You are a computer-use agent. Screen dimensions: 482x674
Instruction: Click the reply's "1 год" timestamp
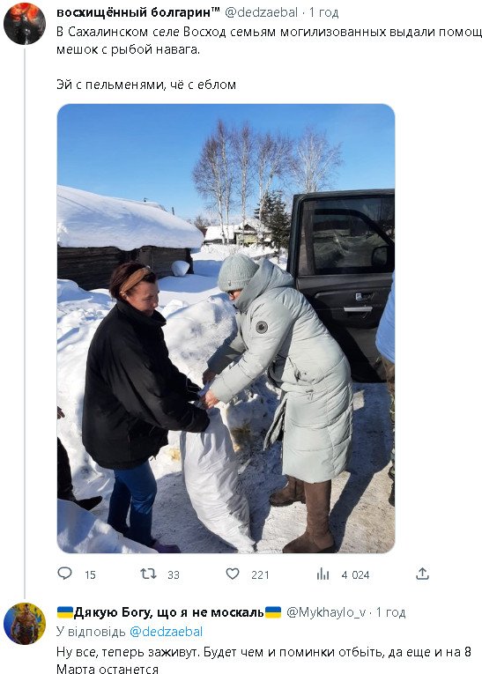click(391, 612)
